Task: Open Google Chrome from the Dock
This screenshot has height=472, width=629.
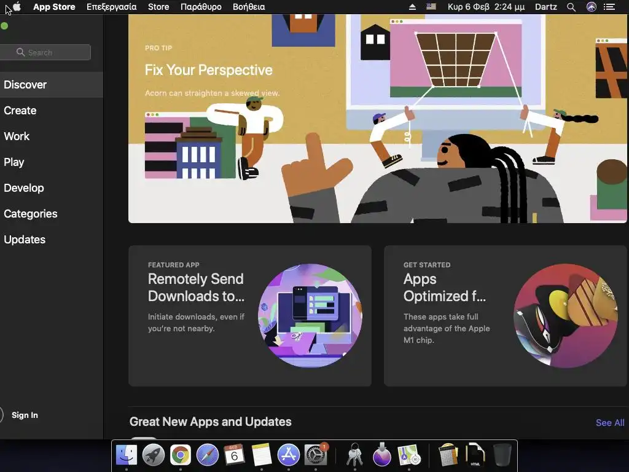Action: tap(180, 455)
